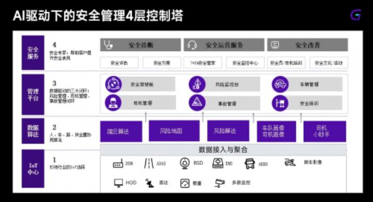373x202 pixels.
Task: Click the 安全方案 box
Action: 162,63
